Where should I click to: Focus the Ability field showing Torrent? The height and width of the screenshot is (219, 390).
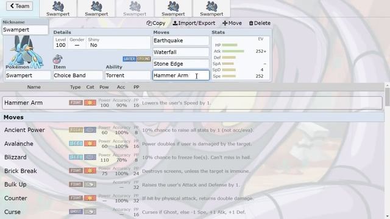coord(128,75)
